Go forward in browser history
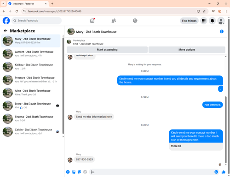Viewport: 230px width, 177px height. [10, 11]
